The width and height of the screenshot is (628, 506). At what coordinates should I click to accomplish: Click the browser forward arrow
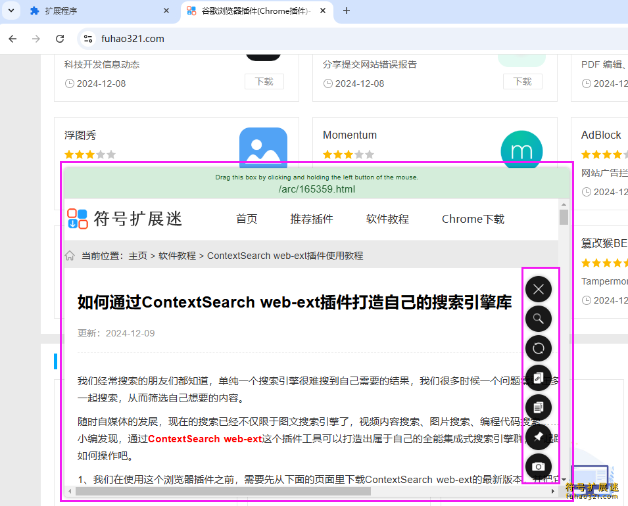click(x=36, y=39)
